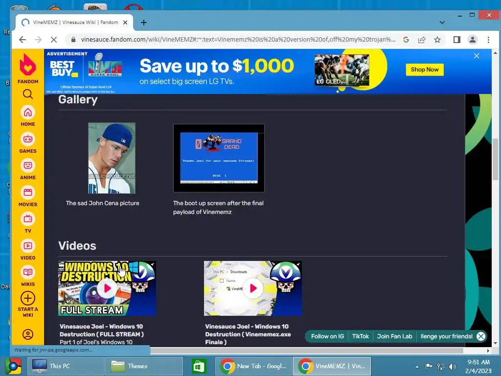Open the browser side panel
Image resolution: width=501 pixels, height=376 pixels.
pos(457,40)
